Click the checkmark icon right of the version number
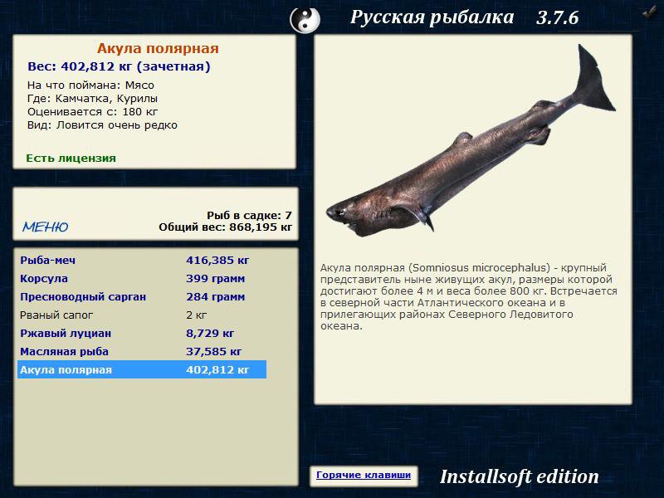The height and width of the screenshot is (498, 664). coord(649,12)
